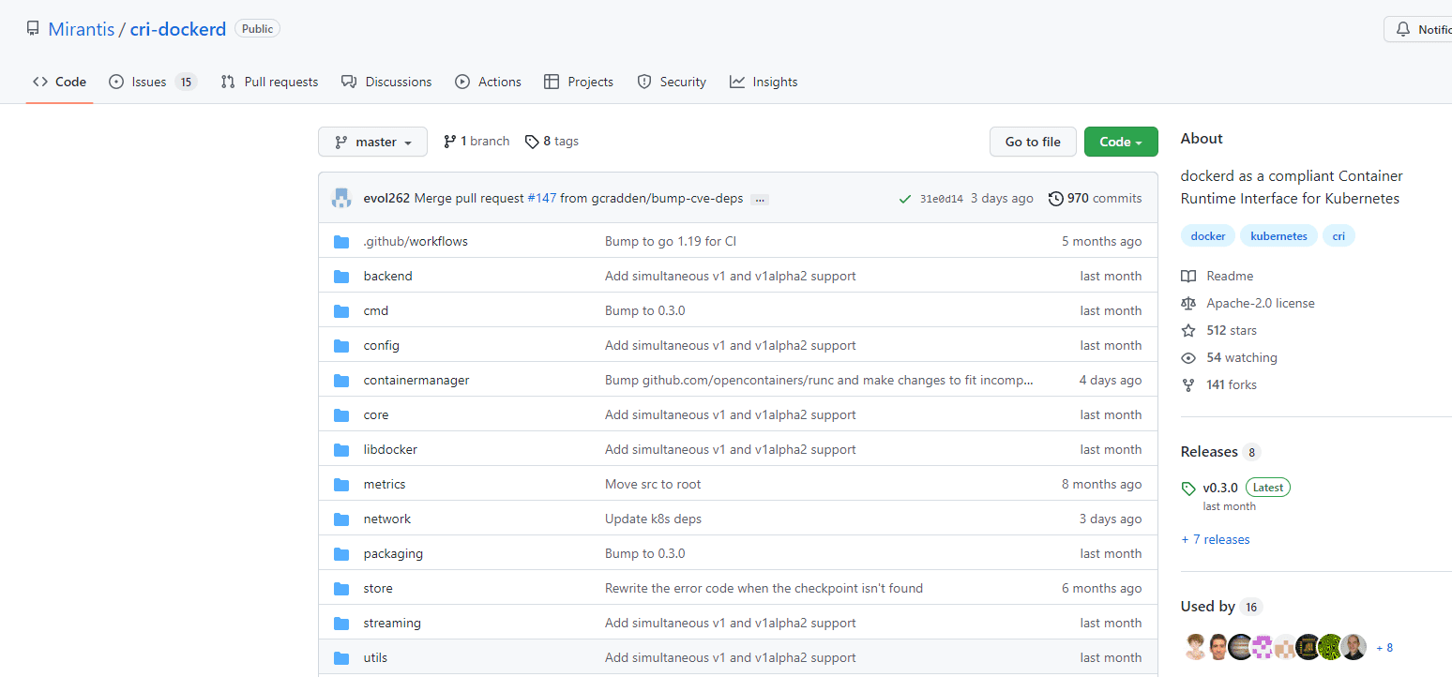Click the folder icon for config
This screenshot has height=677, width=1452.
tap(341, 345)
